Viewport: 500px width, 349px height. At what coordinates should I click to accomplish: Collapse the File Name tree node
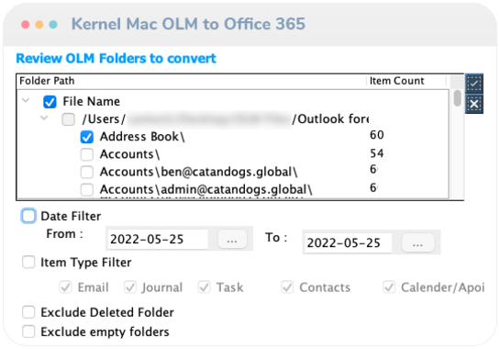[x=26, y=101]
